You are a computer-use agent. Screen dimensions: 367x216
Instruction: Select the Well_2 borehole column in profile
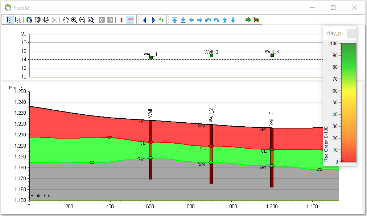(211, 154)
